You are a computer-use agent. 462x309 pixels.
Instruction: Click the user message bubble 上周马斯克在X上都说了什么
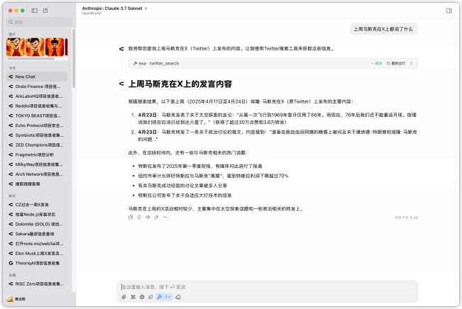(x=383, y=29)
